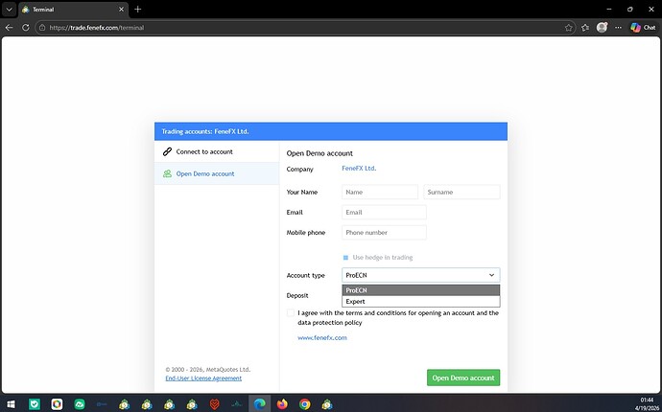The width and height of the screenshot is (662, 412).
Task: Click the Deposit label
Action: (x=297, y=296)
